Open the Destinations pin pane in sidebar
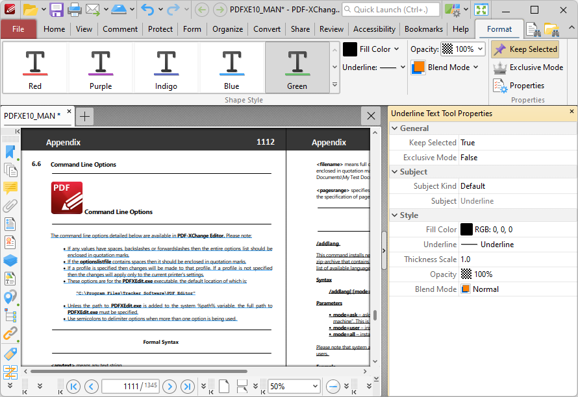 point(10,297)
